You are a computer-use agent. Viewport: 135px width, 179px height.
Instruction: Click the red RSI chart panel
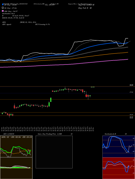[119, 168]
